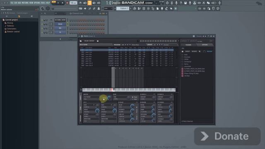Toggle the FX DRIVE A enable switch
The height and width of the screenshot is (149, 265).
pyautogui.click(x=154, y=94)
